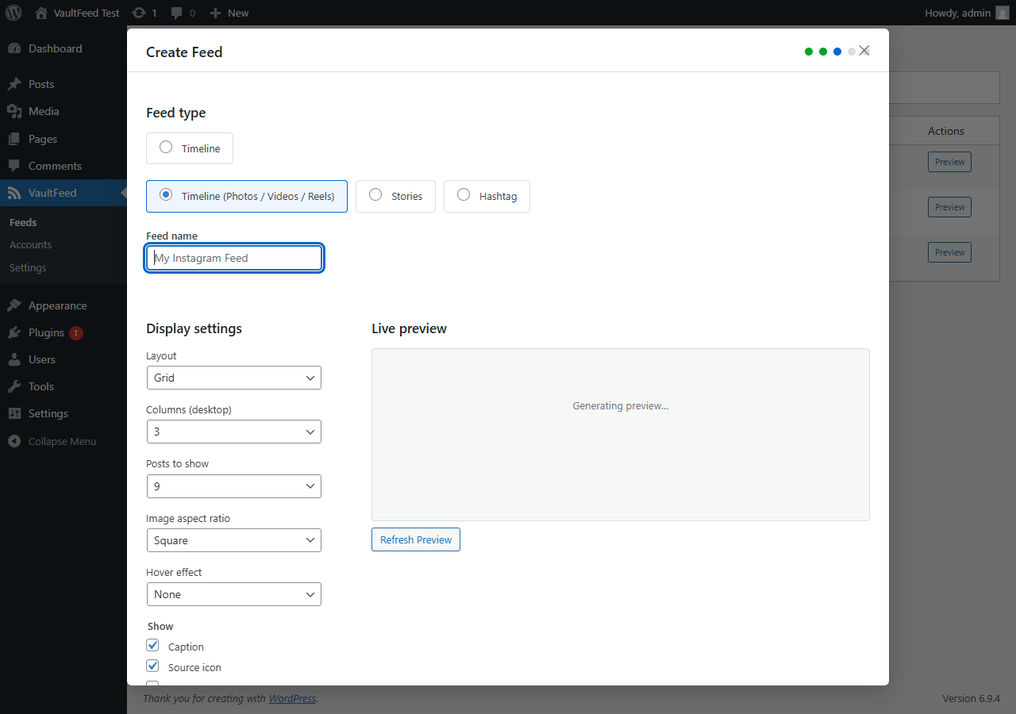The height and width of the screenshot is (714, 1016).
Task: Click the blue step indicator dot
Action: (837, 52)
